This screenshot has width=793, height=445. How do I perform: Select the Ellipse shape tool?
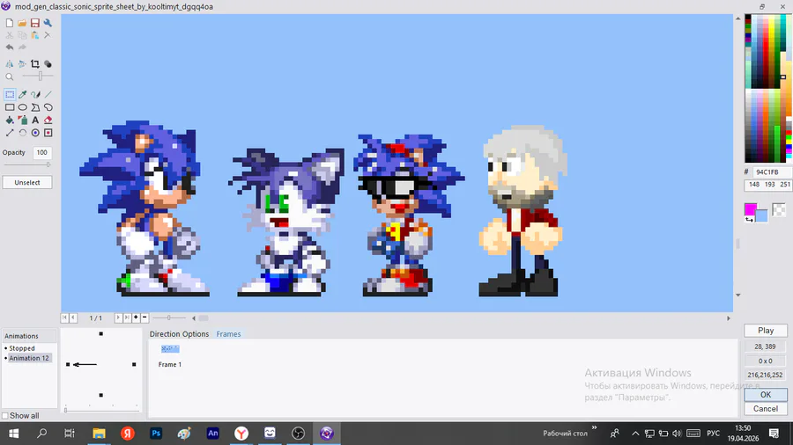[x=22, y=107]
